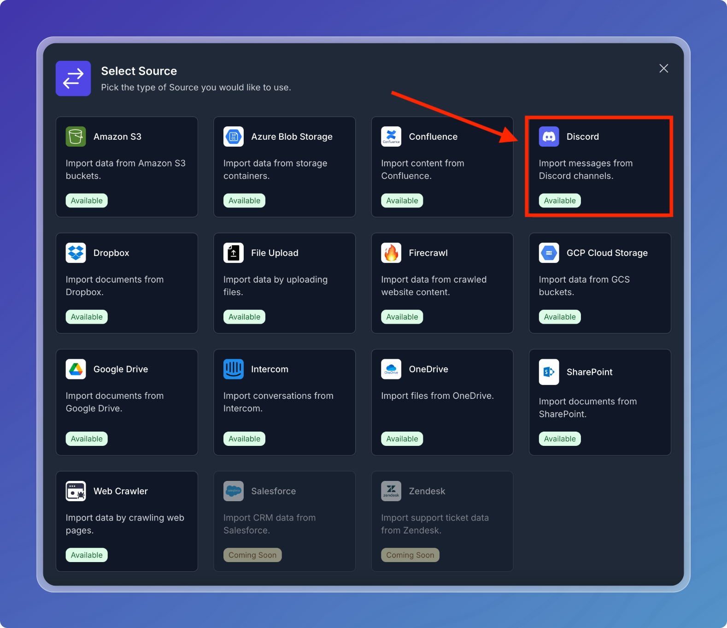The height and width of the screenshot is (628, 727).
Task: Click the Select Source swap-arrows icon
Action: (73, 78)
